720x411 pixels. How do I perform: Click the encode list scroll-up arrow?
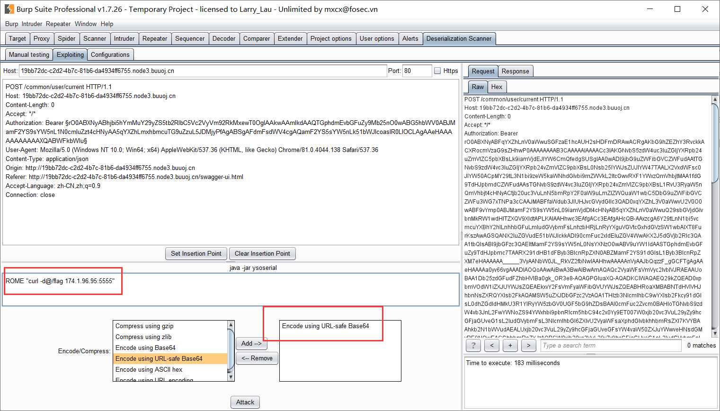(231, 325)
